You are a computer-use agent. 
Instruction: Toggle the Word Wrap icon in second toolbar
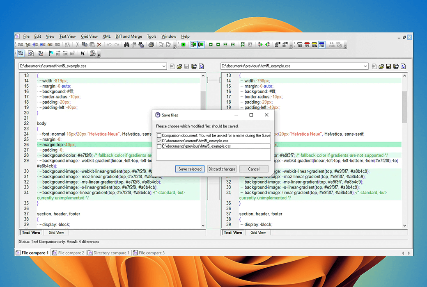click(21, 53)
